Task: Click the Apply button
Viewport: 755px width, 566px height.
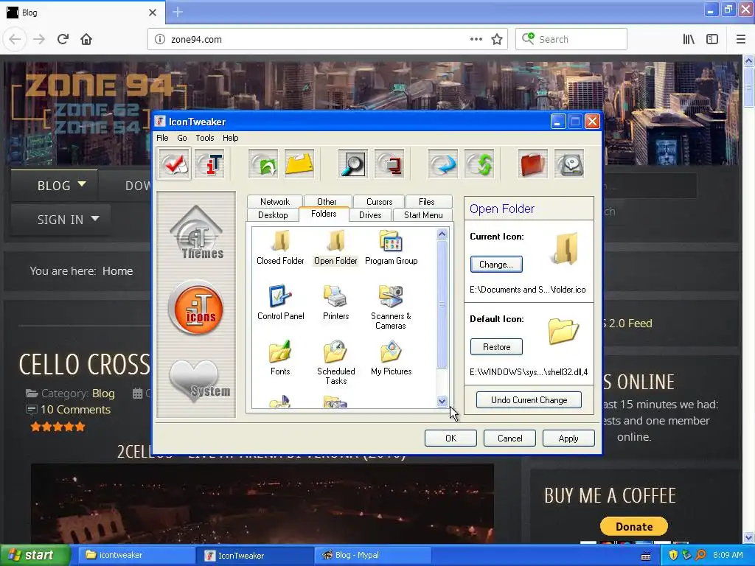Action: tap(568, 439)
